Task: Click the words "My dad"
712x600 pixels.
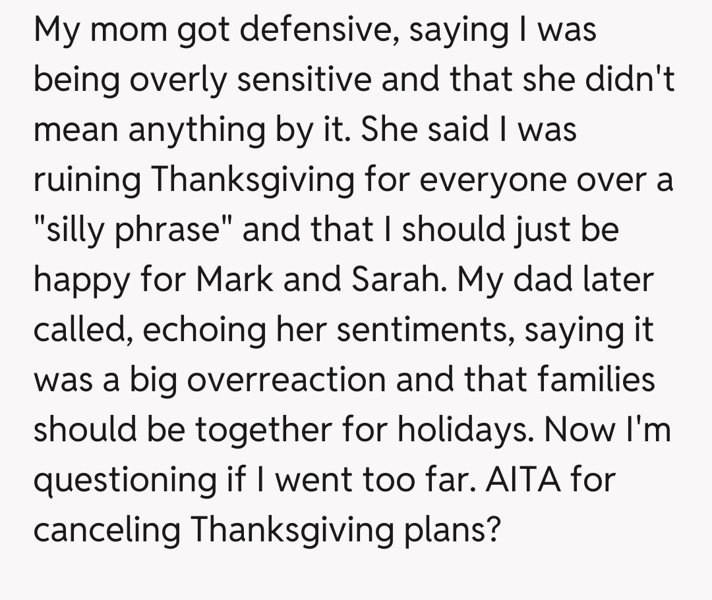Action: [x=506, y=281]
